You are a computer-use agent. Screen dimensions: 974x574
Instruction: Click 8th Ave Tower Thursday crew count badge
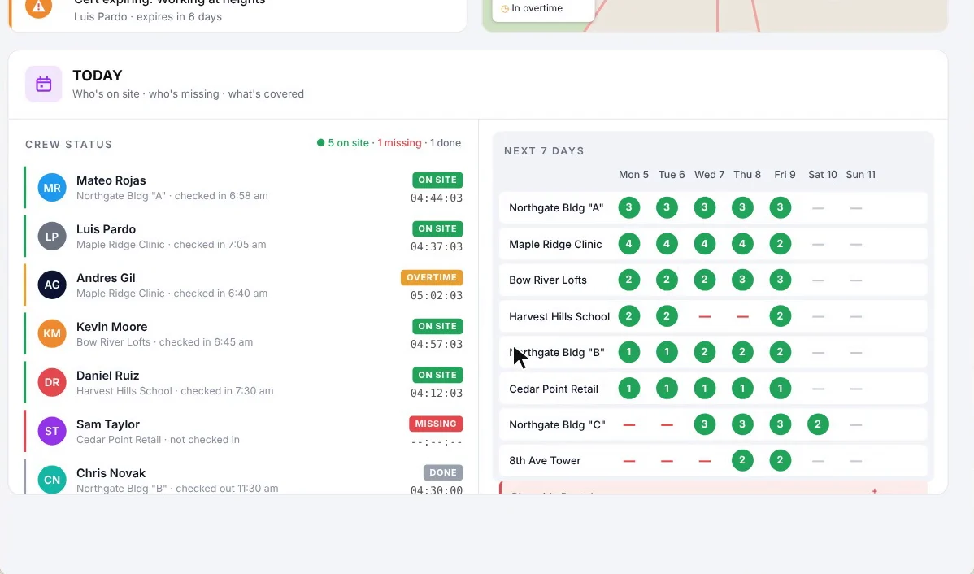(742, 460)
